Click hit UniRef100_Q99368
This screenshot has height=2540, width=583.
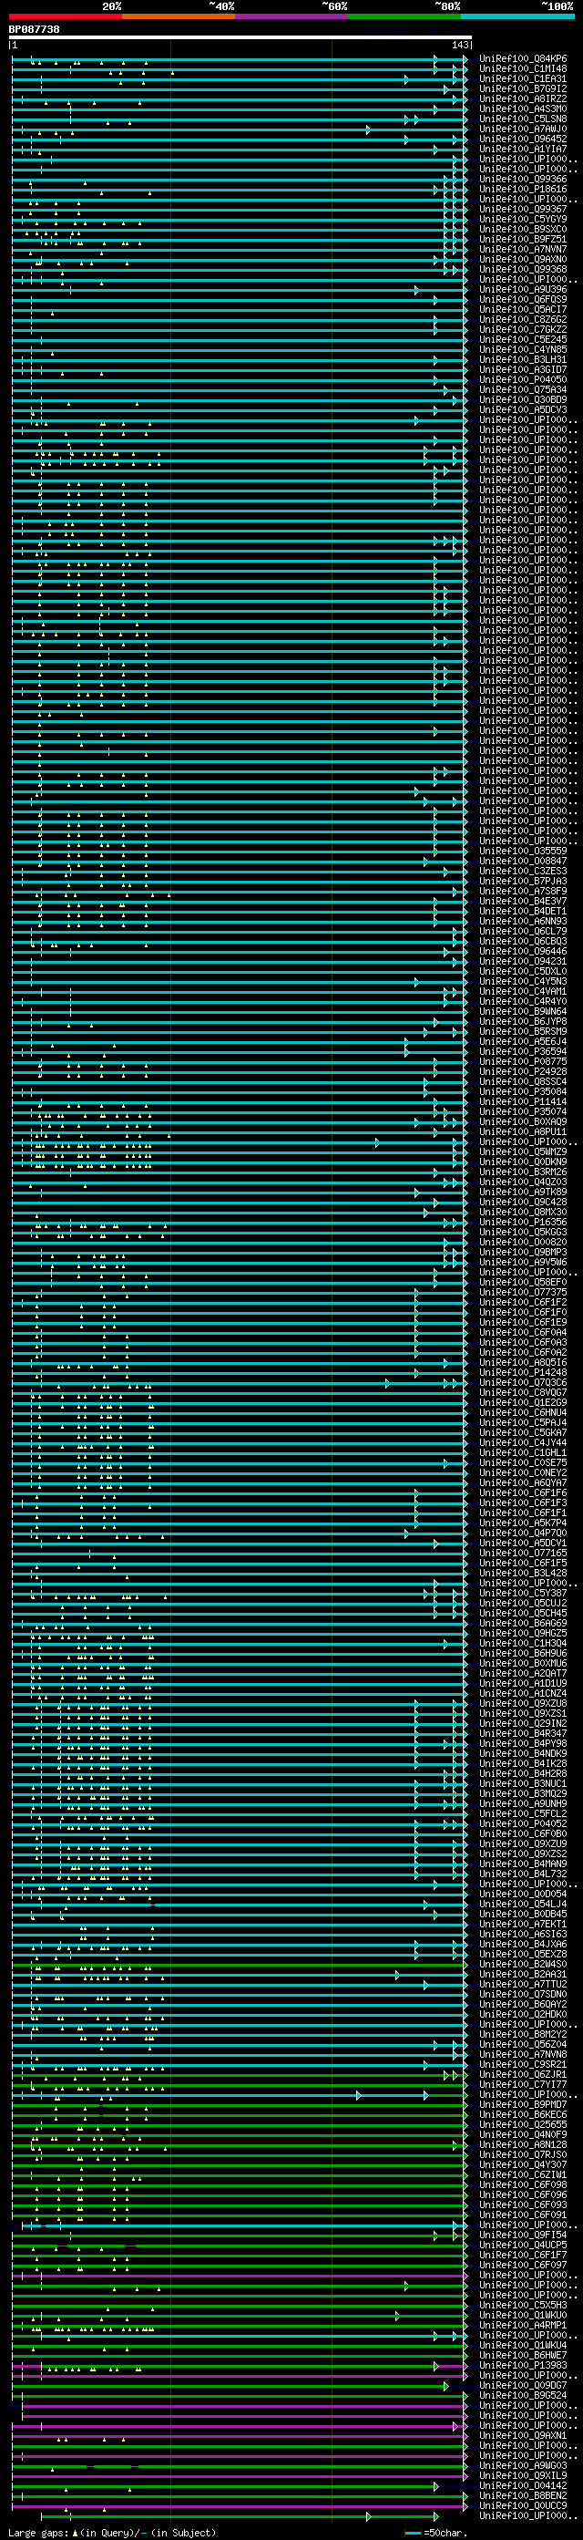523,269
